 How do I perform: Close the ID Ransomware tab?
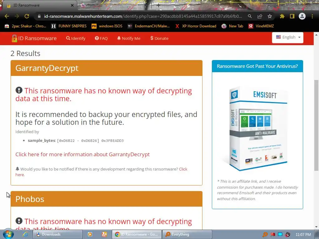click(x=72, y=5)
